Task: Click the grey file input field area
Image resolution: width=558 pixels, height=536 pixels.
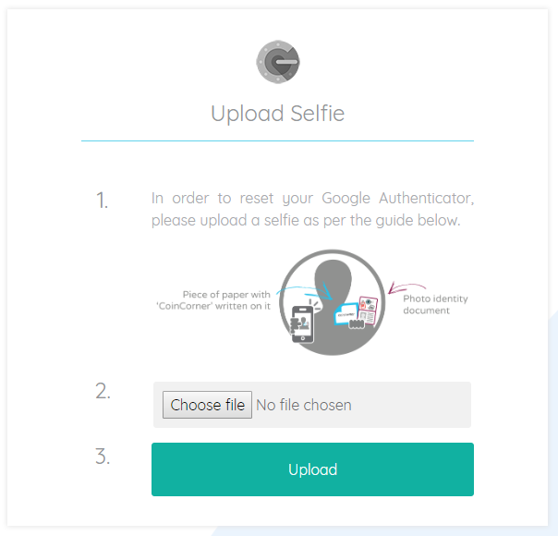Action: [x=312, y=405]
